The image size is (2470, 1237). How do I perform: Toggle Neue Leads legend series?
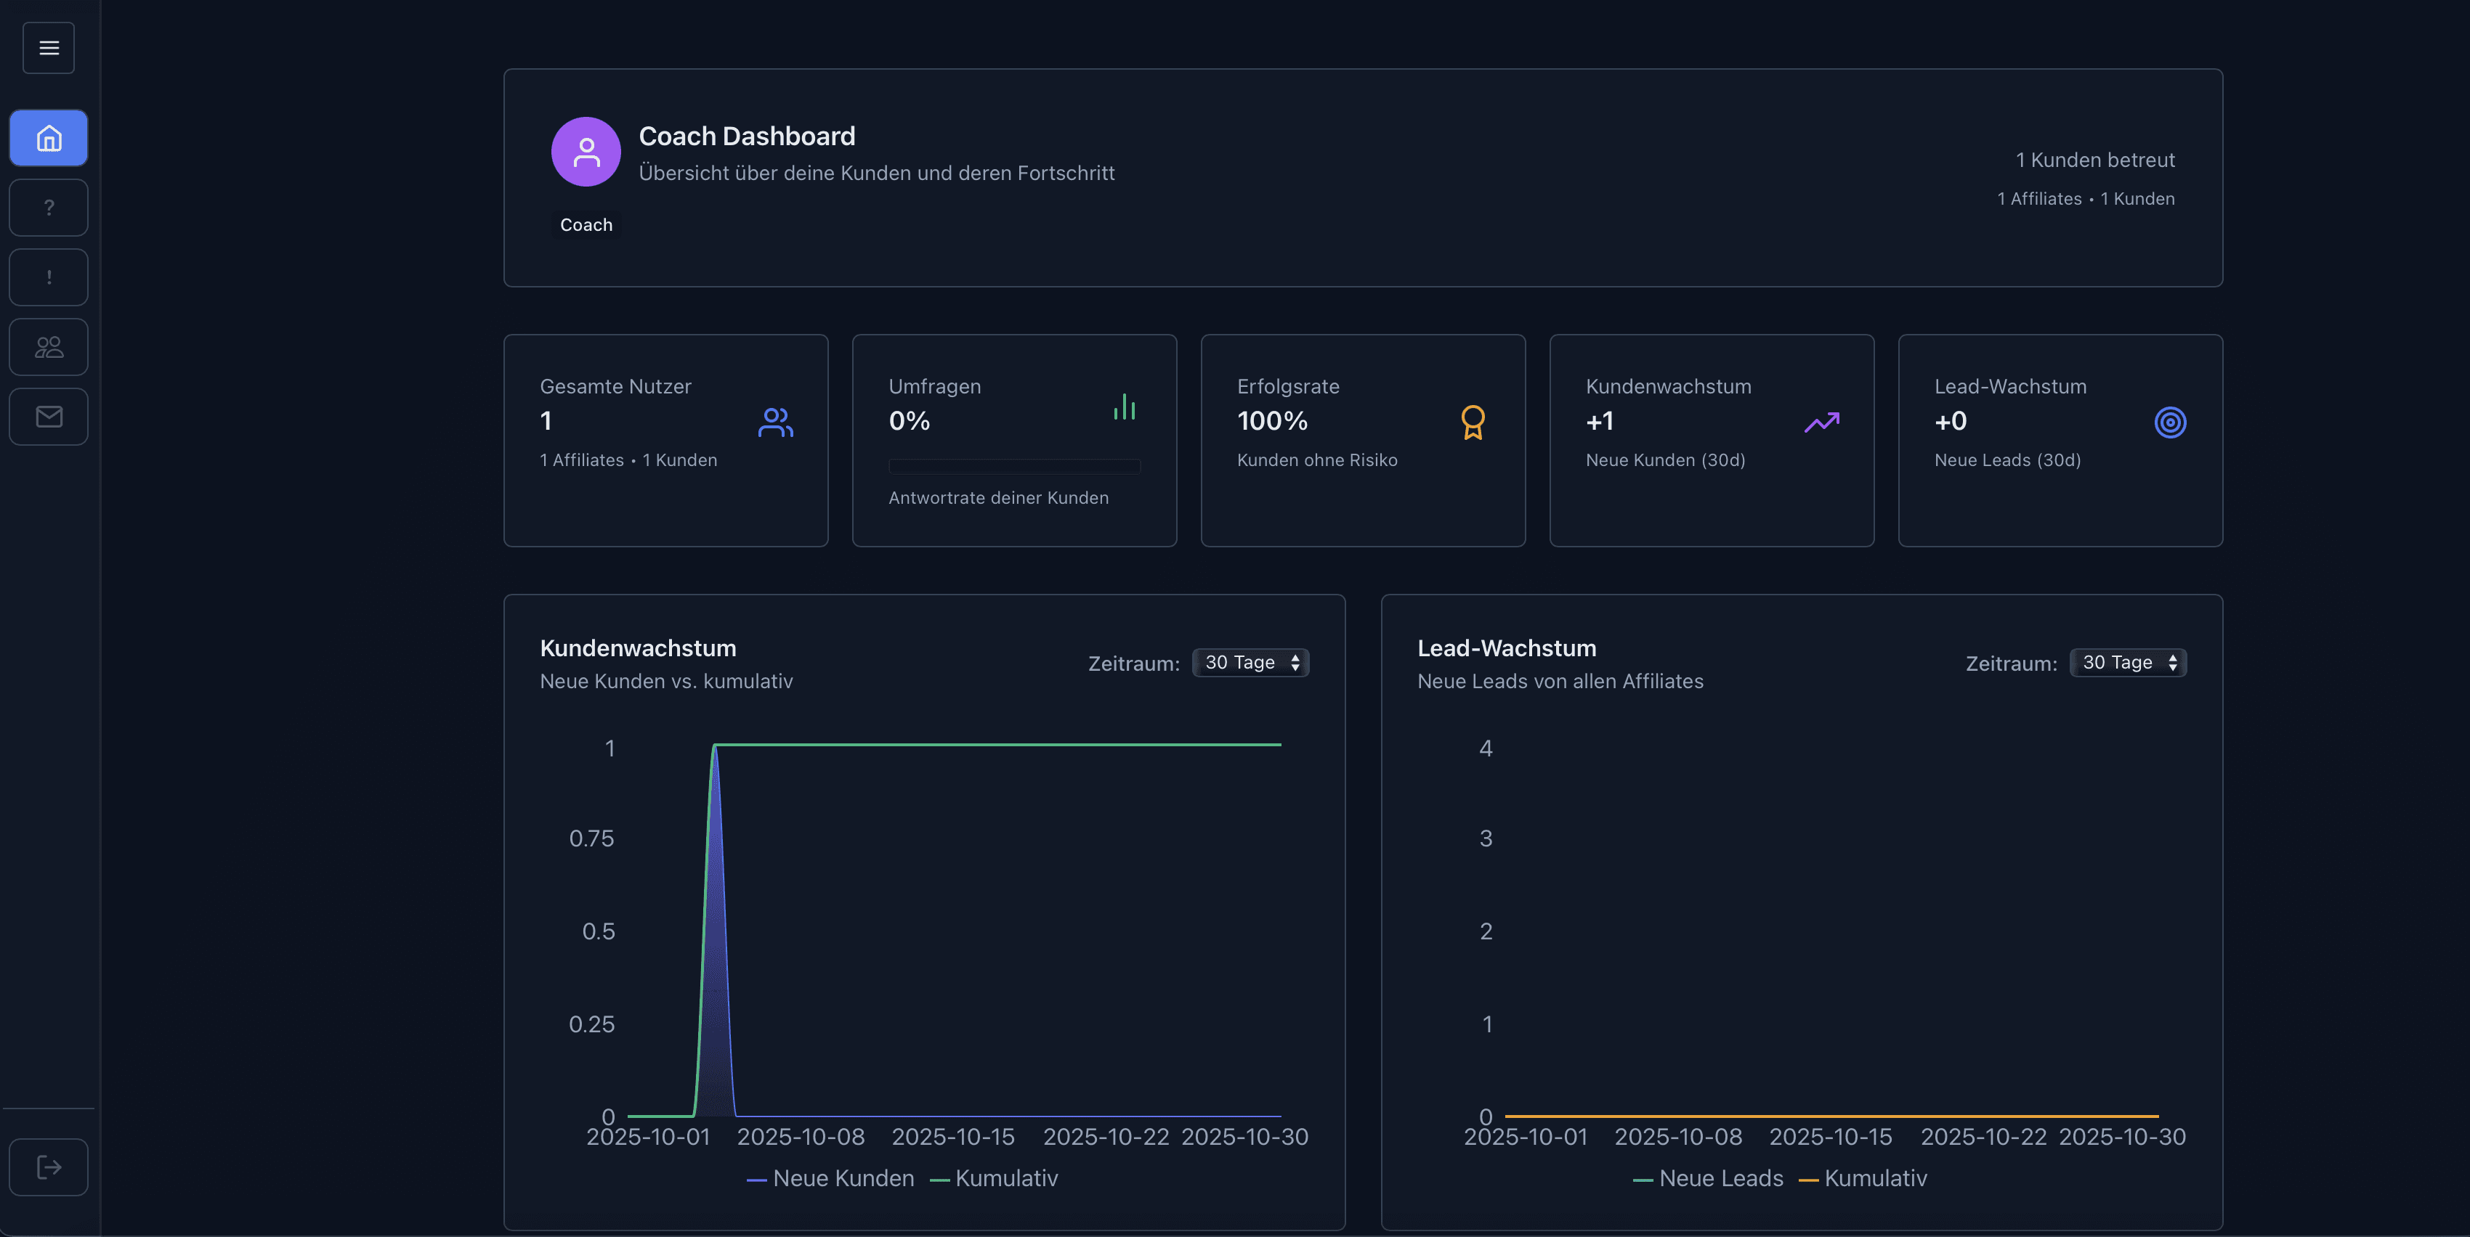[1709, 1178]
